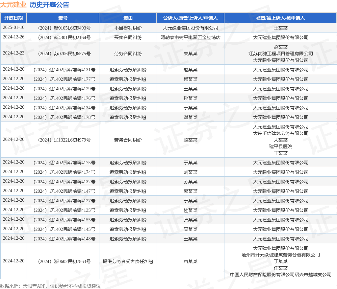Click defendant 大连千信建筑劳务有限公司
337x289 pixels.
pos(280,133)
